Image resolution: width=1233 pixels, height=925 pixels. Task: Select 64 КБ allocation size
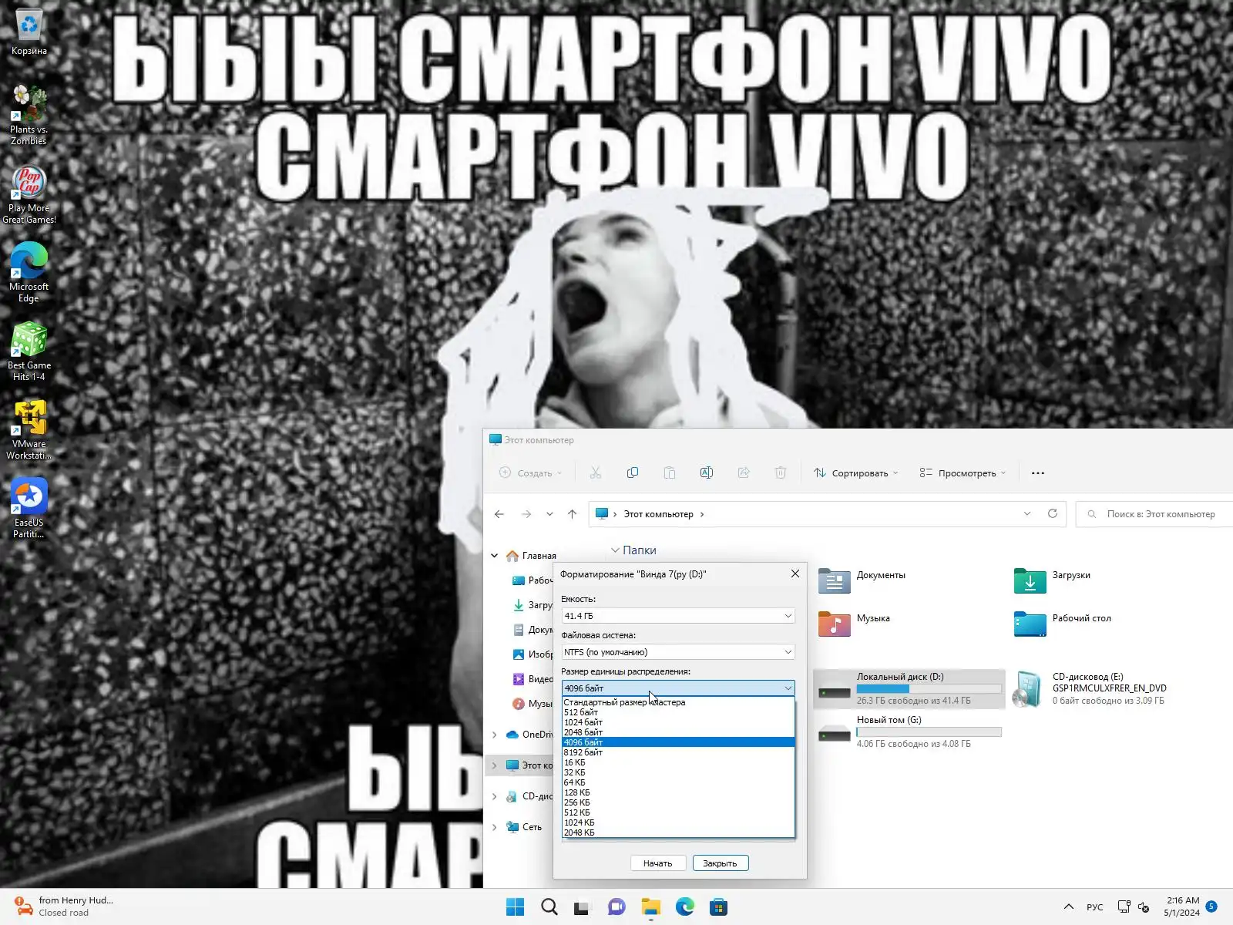(678, 782)
